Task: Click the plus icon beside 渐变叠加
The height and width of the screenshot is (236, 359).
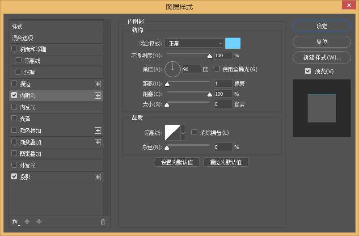Action: [x=98, y=142]
